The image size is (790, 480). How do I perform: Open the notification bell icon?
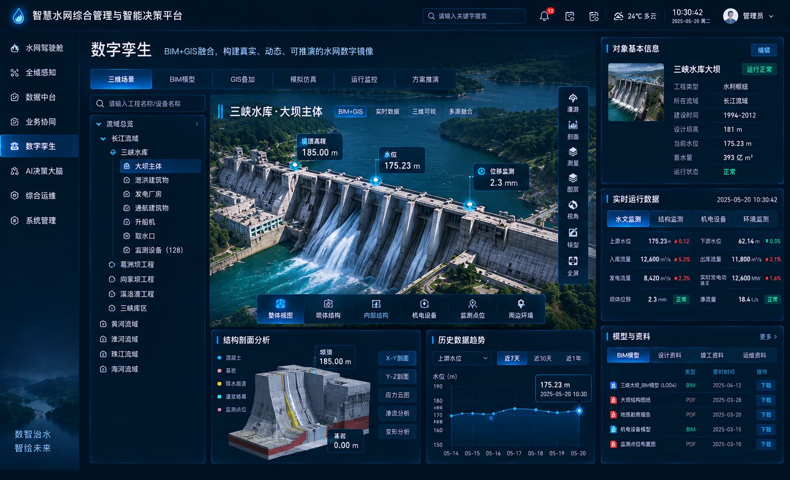[x=544, y=16]
